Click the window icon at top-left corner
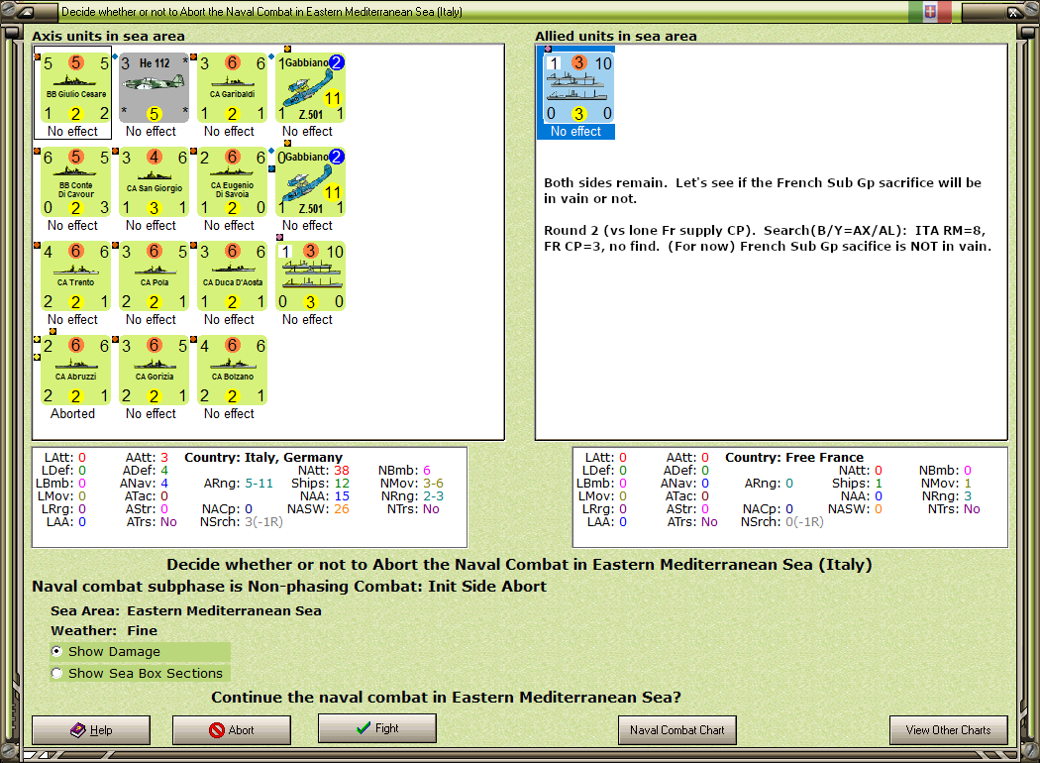 25,11
